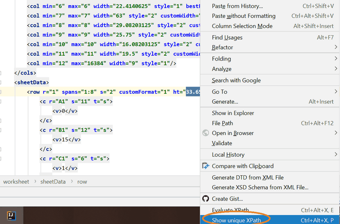Click the sheetData breadcrumb
The height and width of the screenshot is (224, 340).
tap(53, 181)
